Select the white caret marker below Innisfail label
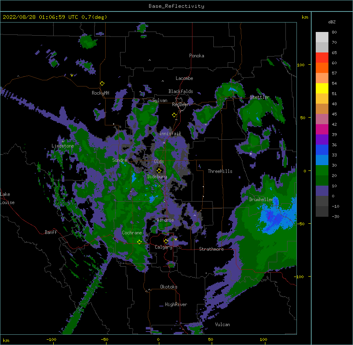Image resolution: width=353 pixels, height=345 pixels. click(x=164, y=143)
